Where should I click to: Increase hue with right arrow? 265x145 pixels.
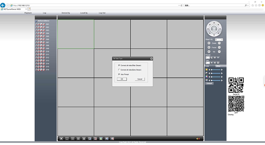pos(222,80)
